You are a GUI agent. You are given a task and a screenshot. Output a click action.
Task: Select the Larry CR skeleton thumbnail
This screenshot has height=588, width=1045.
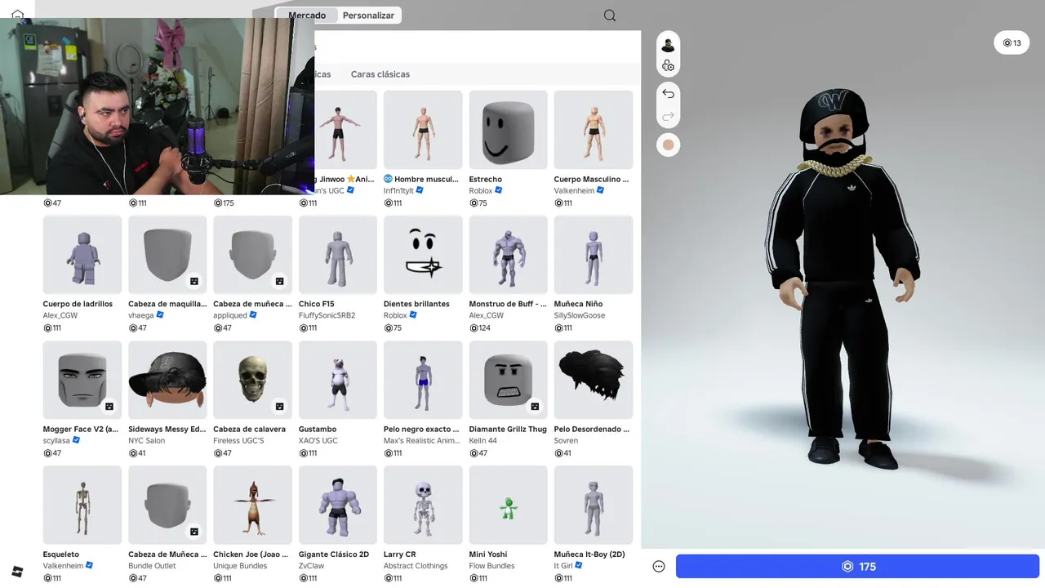click(423, 505)
